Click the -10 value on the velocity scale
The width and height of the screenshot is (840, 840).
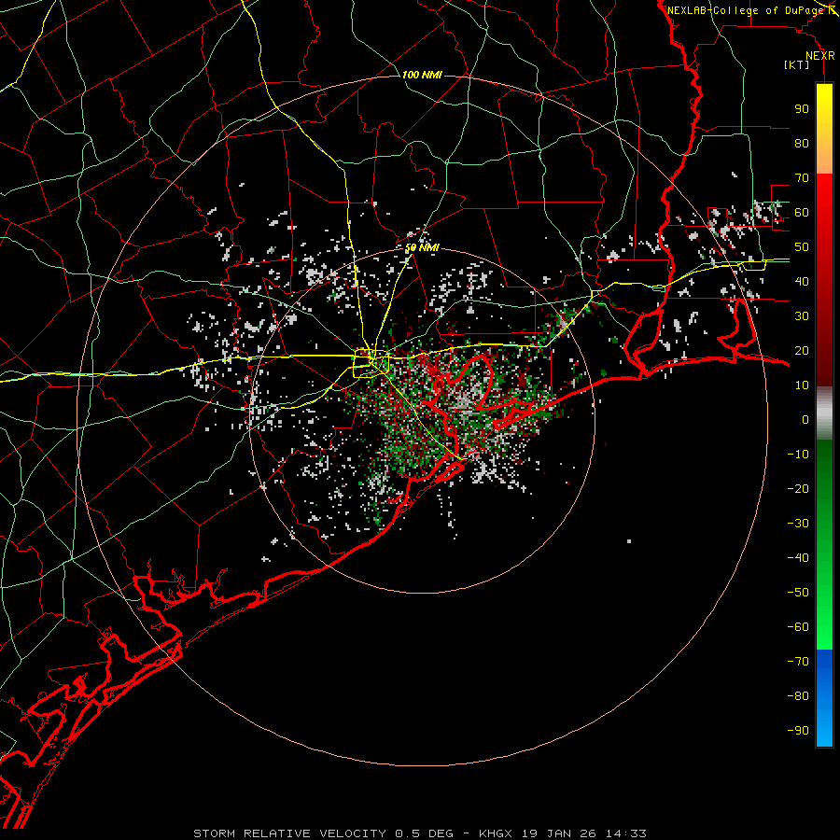pos(798,455)
